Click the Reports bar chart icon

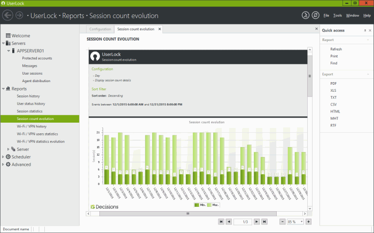[x=8, y=89]
